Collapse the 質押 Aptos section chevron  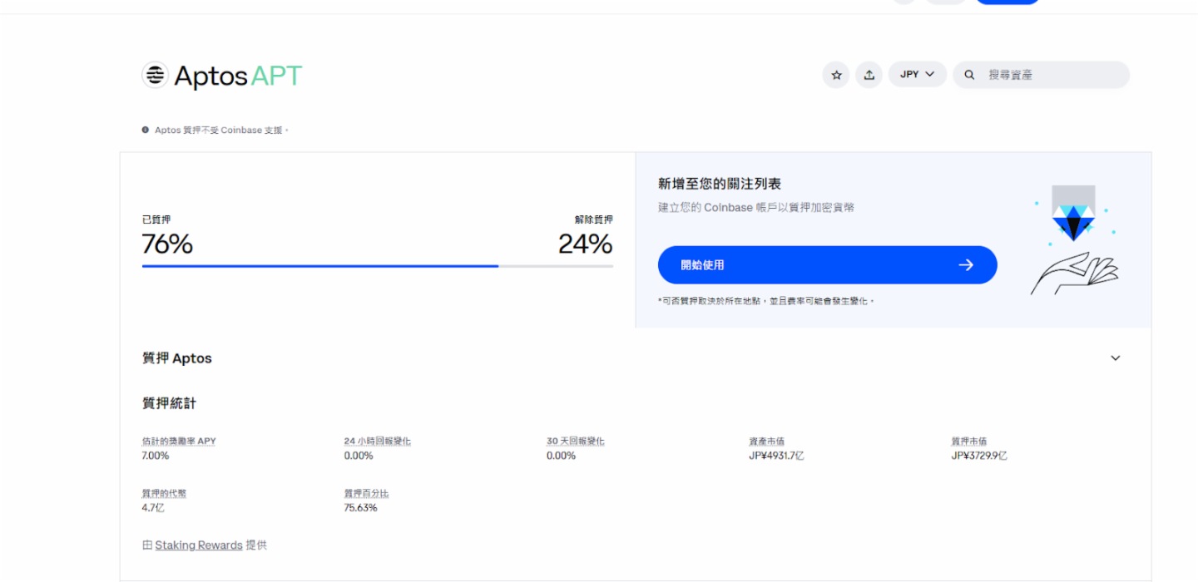pyautogui.click(x=1115, y=358)
